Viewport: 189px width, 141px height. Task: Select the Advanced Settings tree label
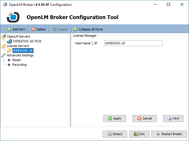point(20,55)
